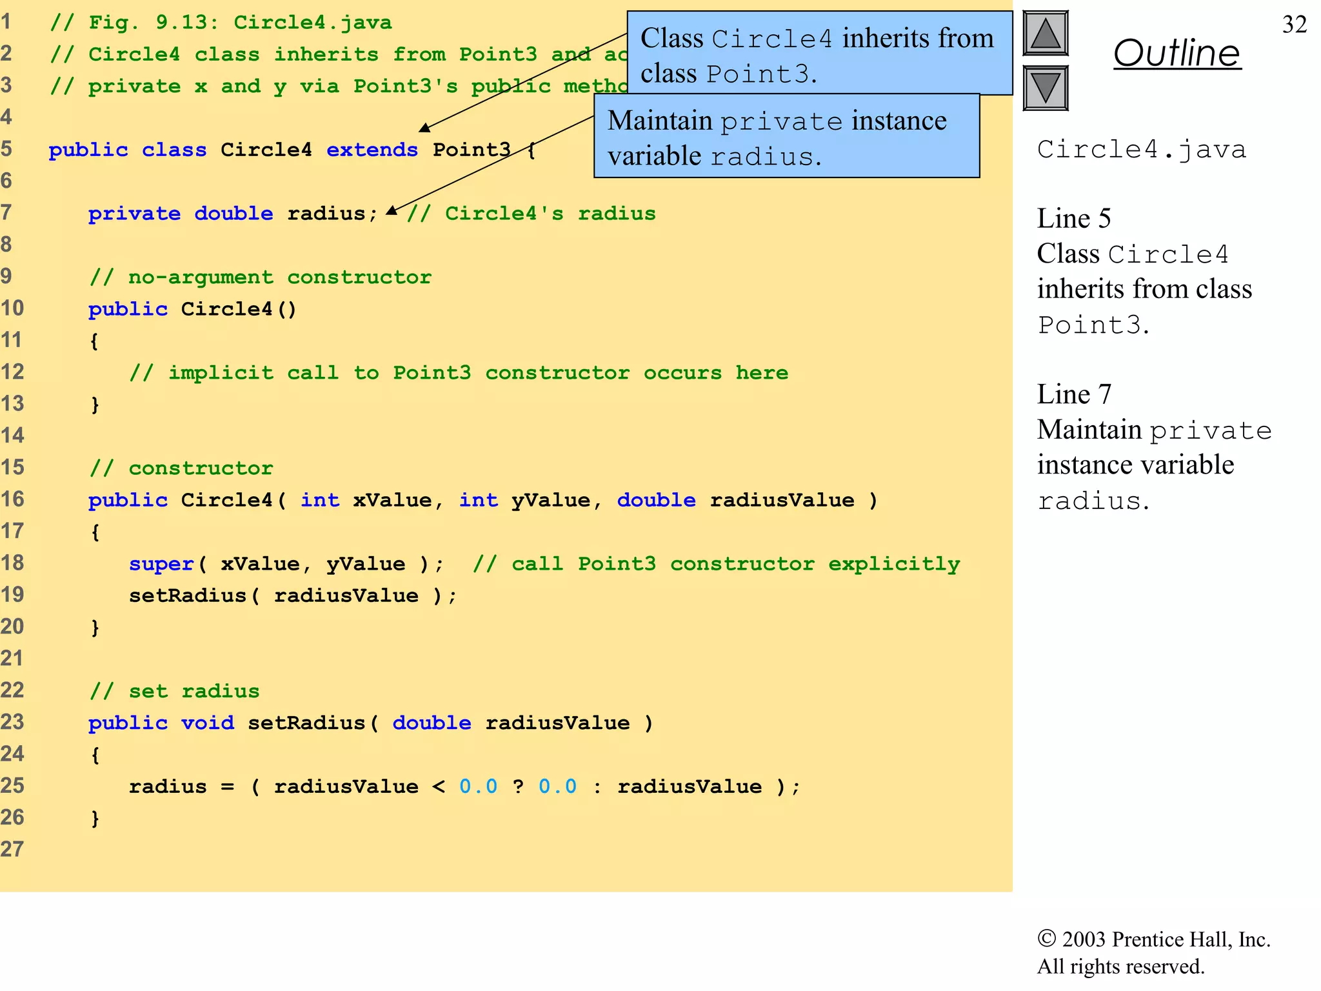
Task: Click the first 0.0 literal on line 25
Action: coord(478,786)
